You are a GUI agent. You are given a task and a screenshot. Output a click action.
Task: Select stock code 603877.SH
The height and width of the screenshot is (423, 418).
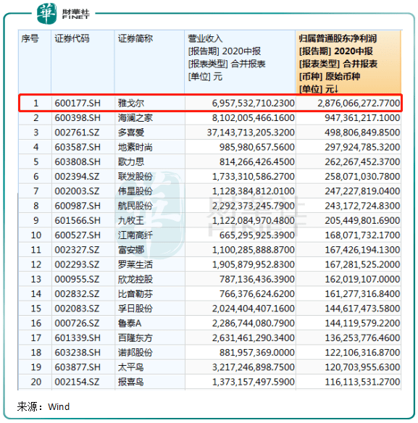[78, 367]
